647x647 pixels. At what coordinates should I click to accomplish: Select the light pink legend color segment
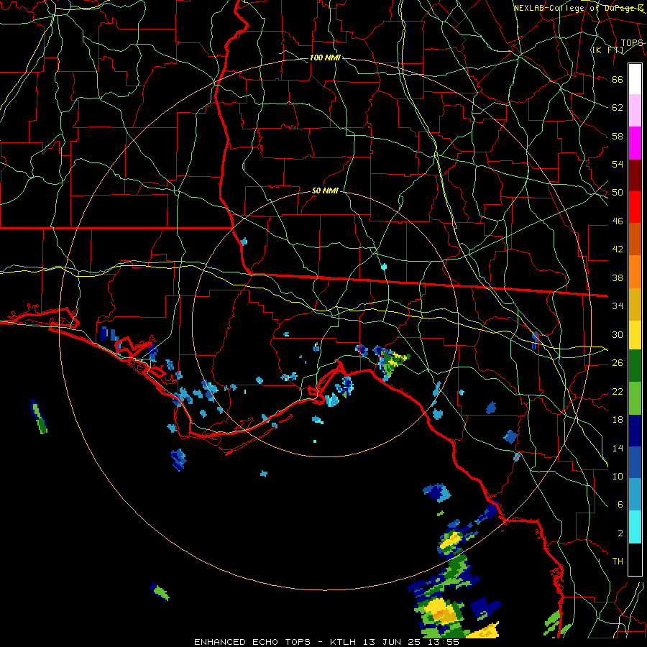tap(635, 111)
